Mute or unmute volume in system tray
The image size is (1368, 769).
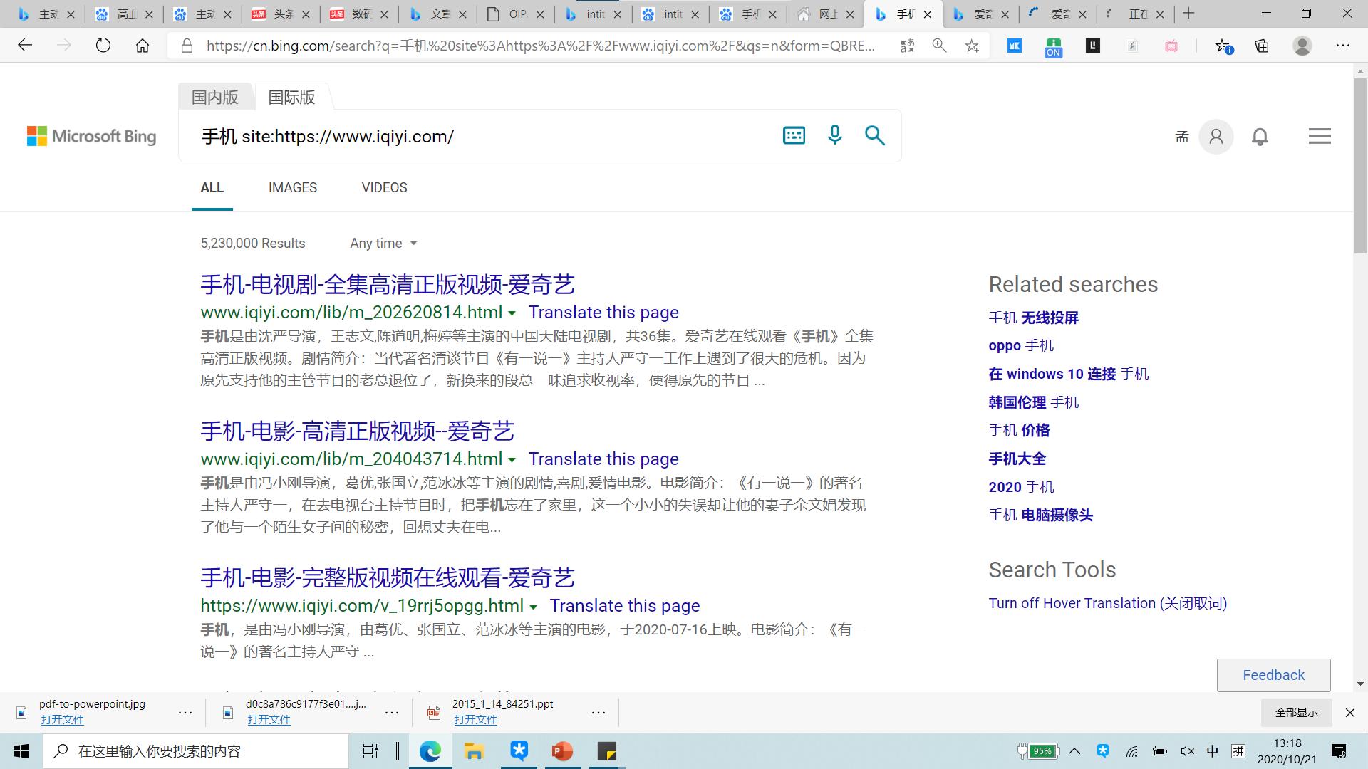pos(1187,751)
